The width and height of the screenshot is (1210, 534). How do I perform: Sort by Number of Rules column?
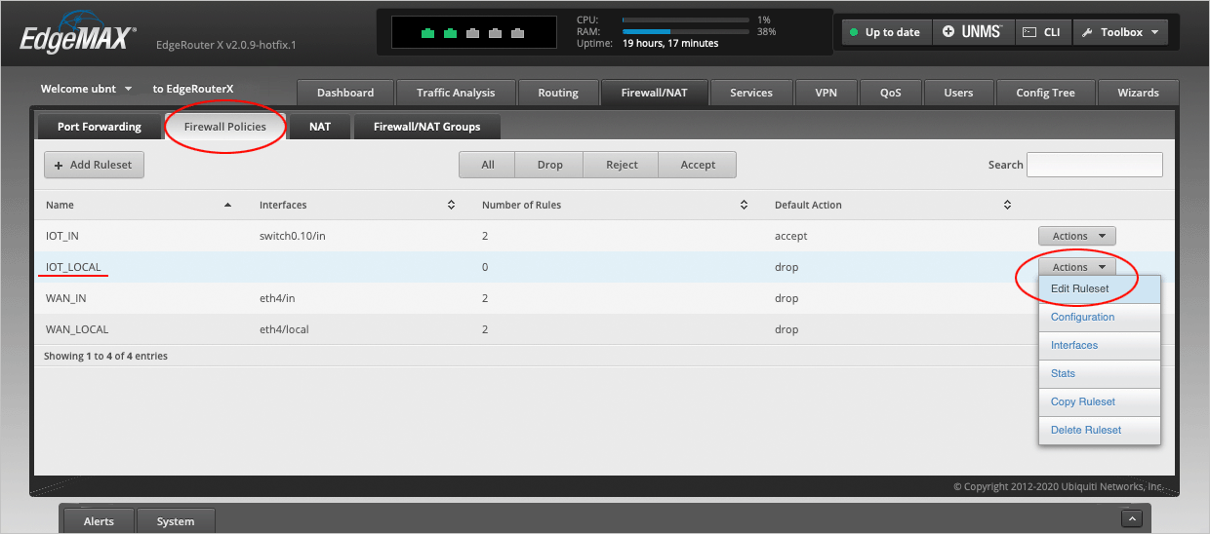pos(615,205)
